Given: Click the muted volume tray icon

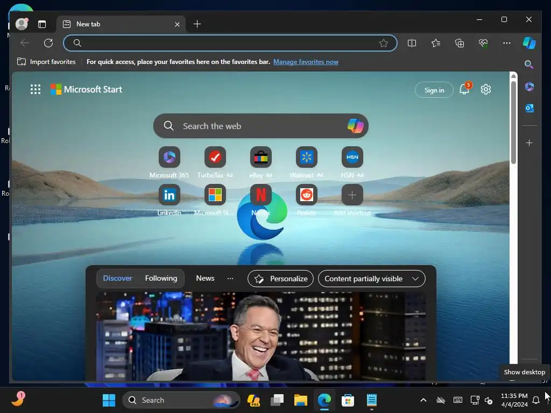Looking at the screenshot, I should (489, 400).
